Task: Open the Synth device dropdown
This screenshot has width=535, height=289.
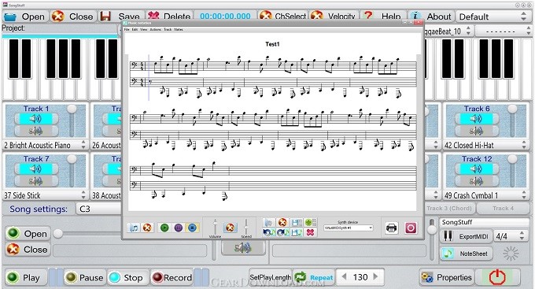Action: coord(348,228)
